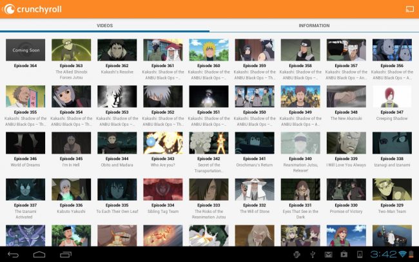Image resolution: width=419 pixels, height=262 pixels.
Task: Play Episode 357 thumbnail image
Action: [x=346, y=50]
